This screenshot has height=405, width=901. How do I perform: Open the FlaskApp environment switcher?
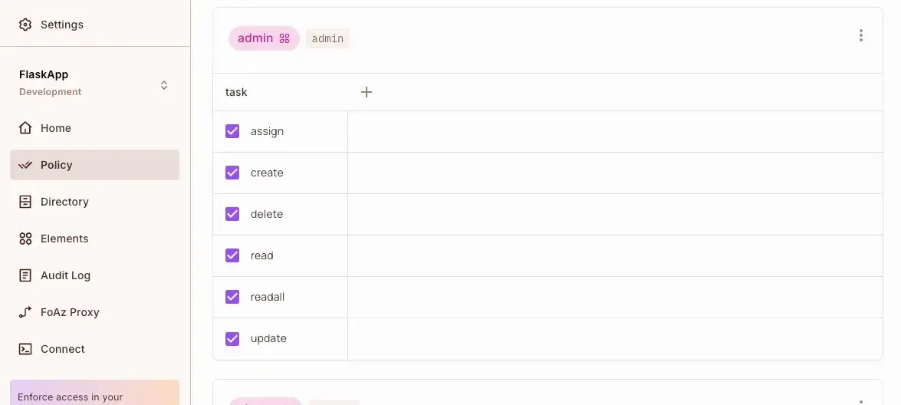pos(163,85)
